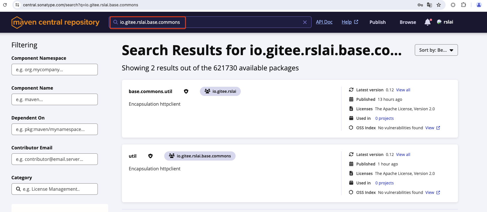Image resolution: width=487 pixels, height=212 pixels.
Task: Click the shield icon beside base.commons.util
Action: pyautogui.click(x=186, y=91)
